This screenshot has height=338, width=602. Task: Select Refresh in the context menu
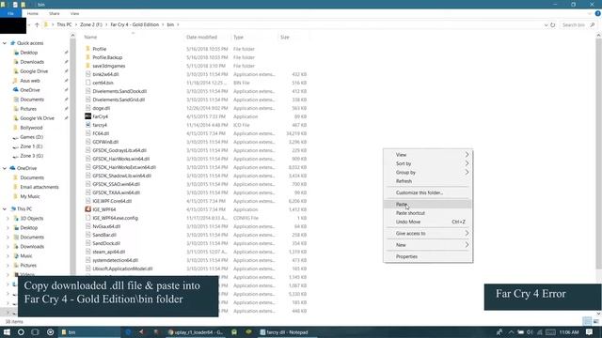click(428, 181)
